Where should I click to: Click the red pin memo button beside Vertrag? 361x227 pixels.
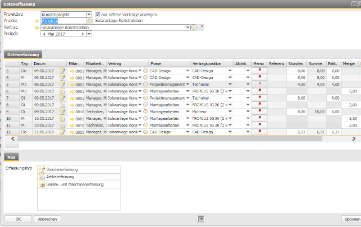201,27
